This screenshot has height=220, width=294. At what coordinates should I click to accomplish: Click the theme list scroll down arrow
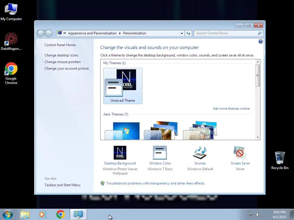tap(258, 137)
